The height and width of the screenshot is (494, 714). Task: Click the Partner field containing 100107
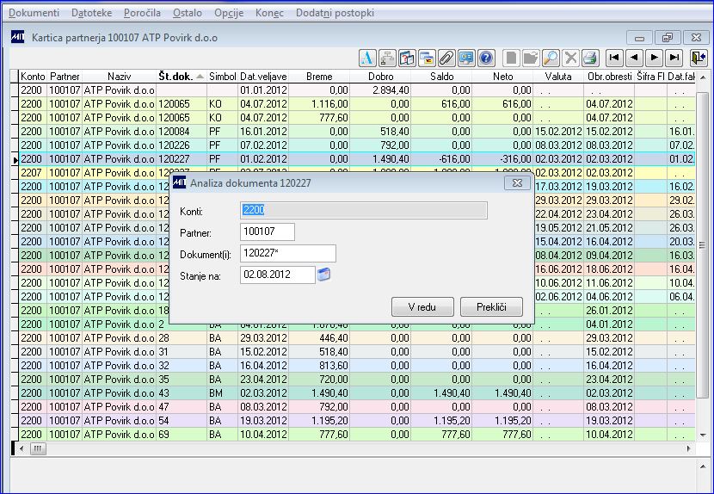(x=268, y=232)
